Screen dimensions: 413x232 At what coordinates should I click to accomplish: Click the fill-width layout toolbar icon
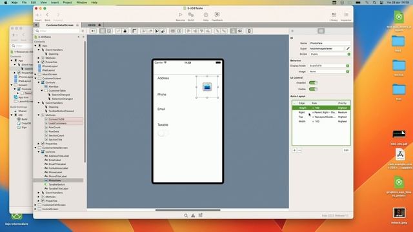(172, 31)
